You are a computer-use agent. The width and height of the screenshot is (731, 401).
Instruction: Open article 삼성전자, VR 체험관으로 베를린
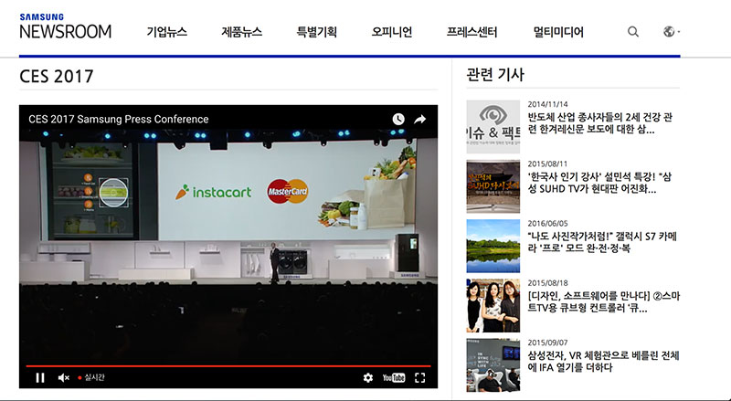(604, 362)
